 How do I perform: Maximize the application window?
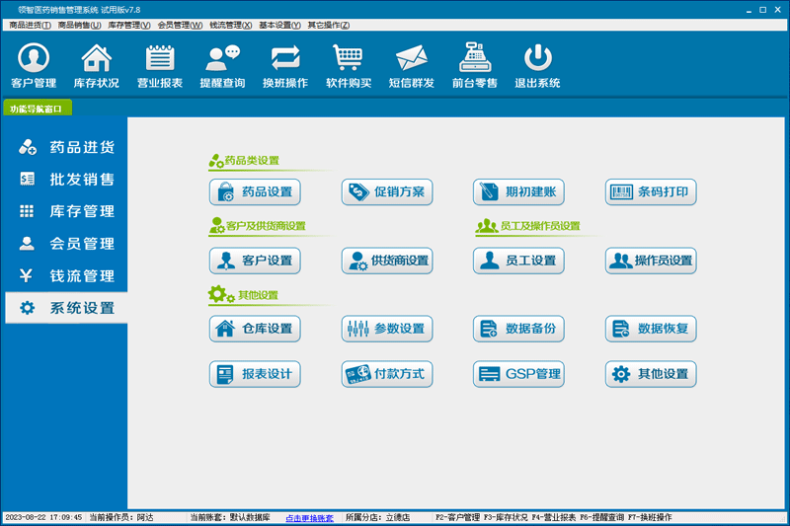[762, 10]
